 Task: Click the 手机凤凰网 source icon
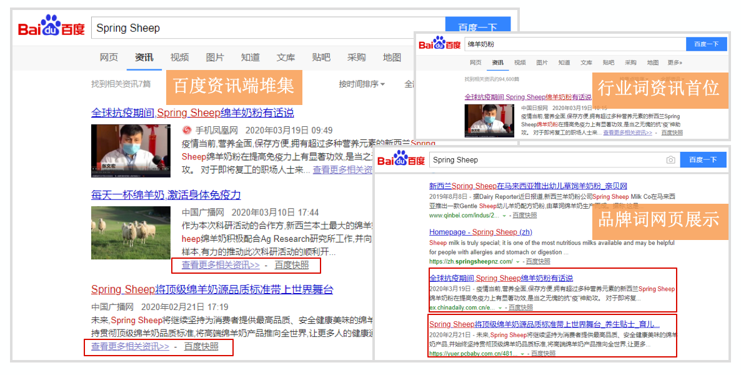point(187,130)
